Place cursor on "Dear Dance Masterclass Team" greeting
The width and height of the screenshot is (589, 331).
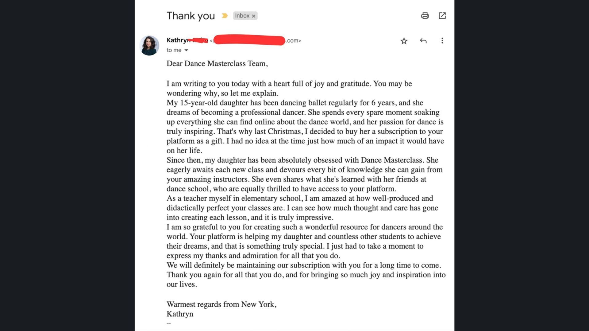coord(217,63)
